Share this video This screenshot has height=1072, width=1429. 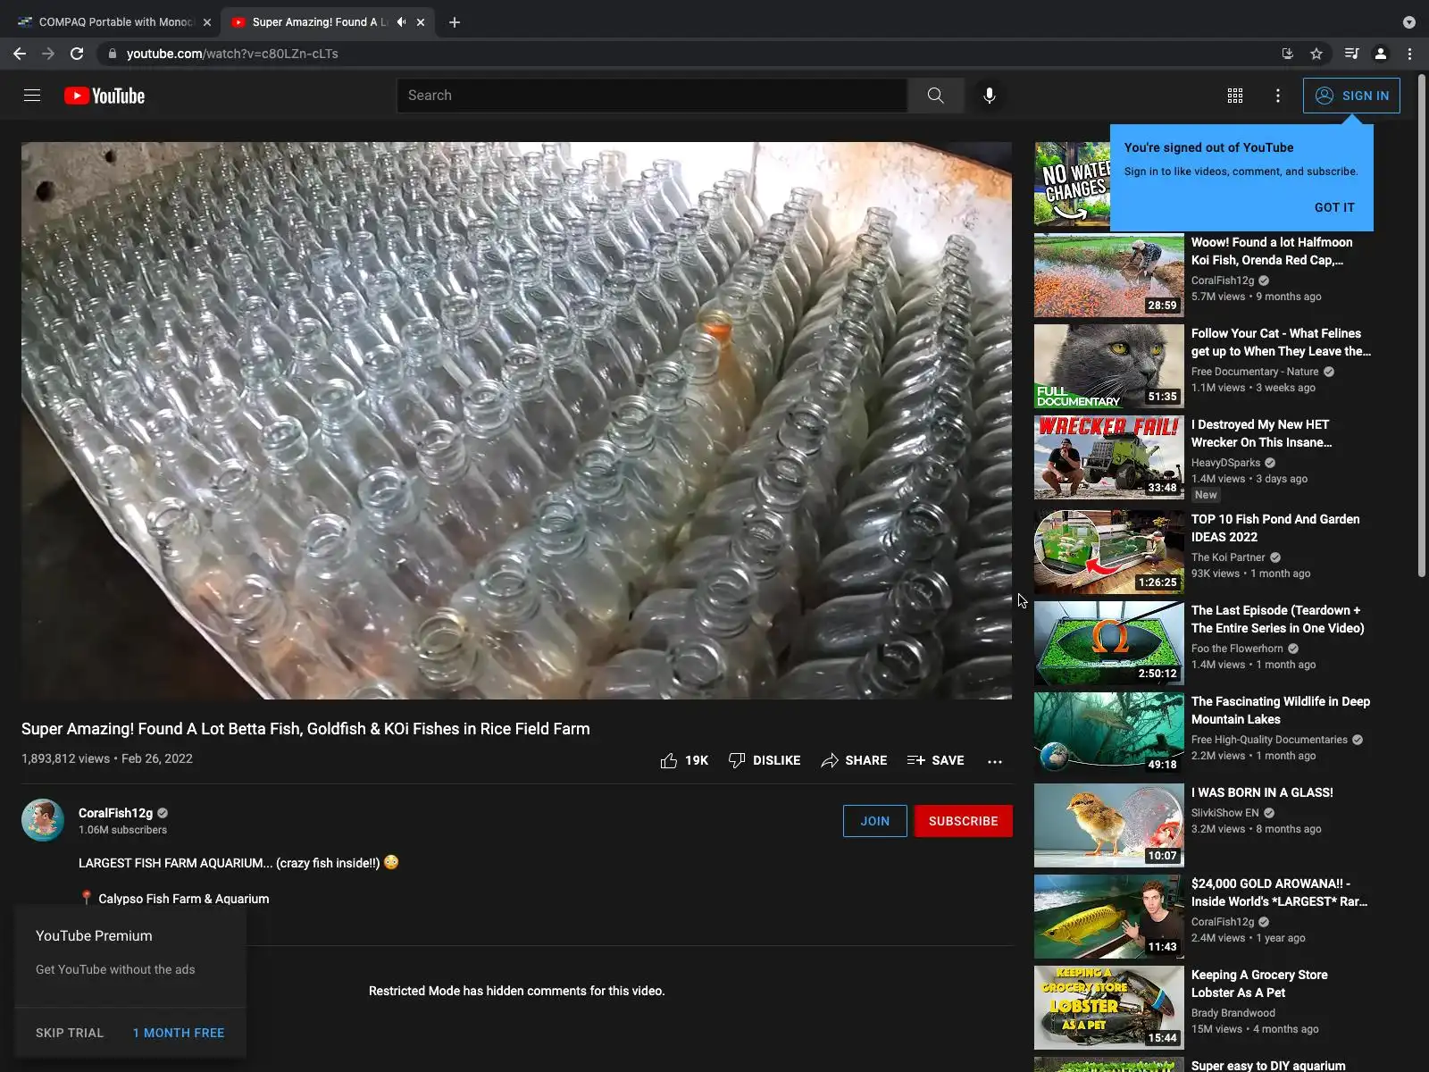pyautogui.click(x=854, y=760)
